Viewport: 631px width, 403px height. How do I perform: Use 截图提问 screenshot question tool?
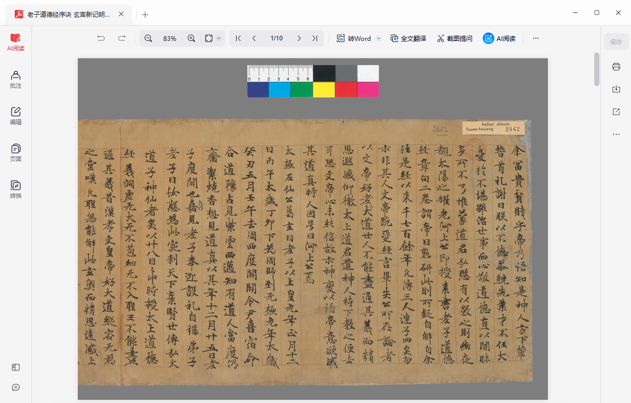(x=454, y=38)
